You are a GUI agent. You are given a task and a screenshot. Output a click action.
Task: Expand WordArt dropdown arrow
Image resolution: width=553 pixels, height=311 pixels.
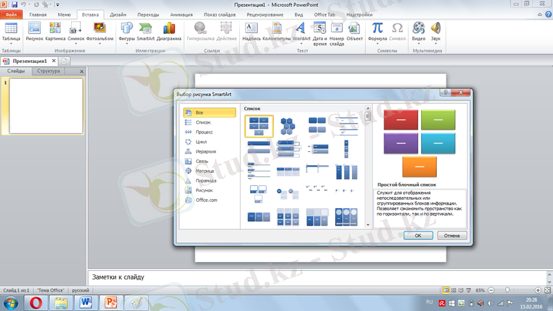301,44
